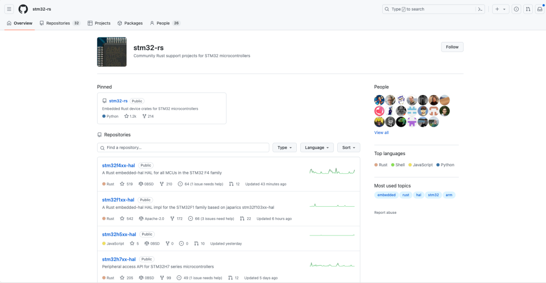The image size is (546, 283).
Task: Open stm32f4xx-hal issues (64)
Action: click(201, 184)
